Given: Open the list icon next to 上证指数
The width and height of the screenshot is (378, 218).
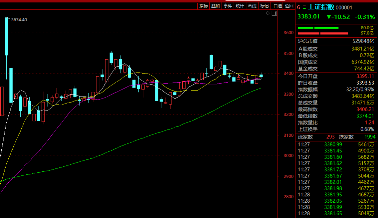Looking at the screenshot, I should pyautogui.click(x=304, y=7).
